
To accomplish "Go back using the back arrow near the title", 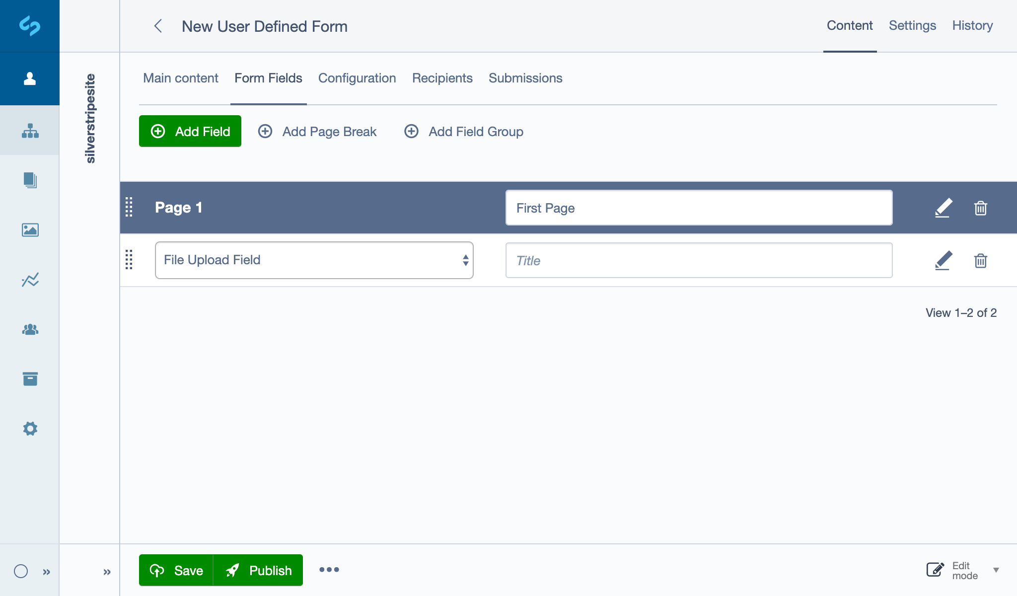I will click(158, 26).
